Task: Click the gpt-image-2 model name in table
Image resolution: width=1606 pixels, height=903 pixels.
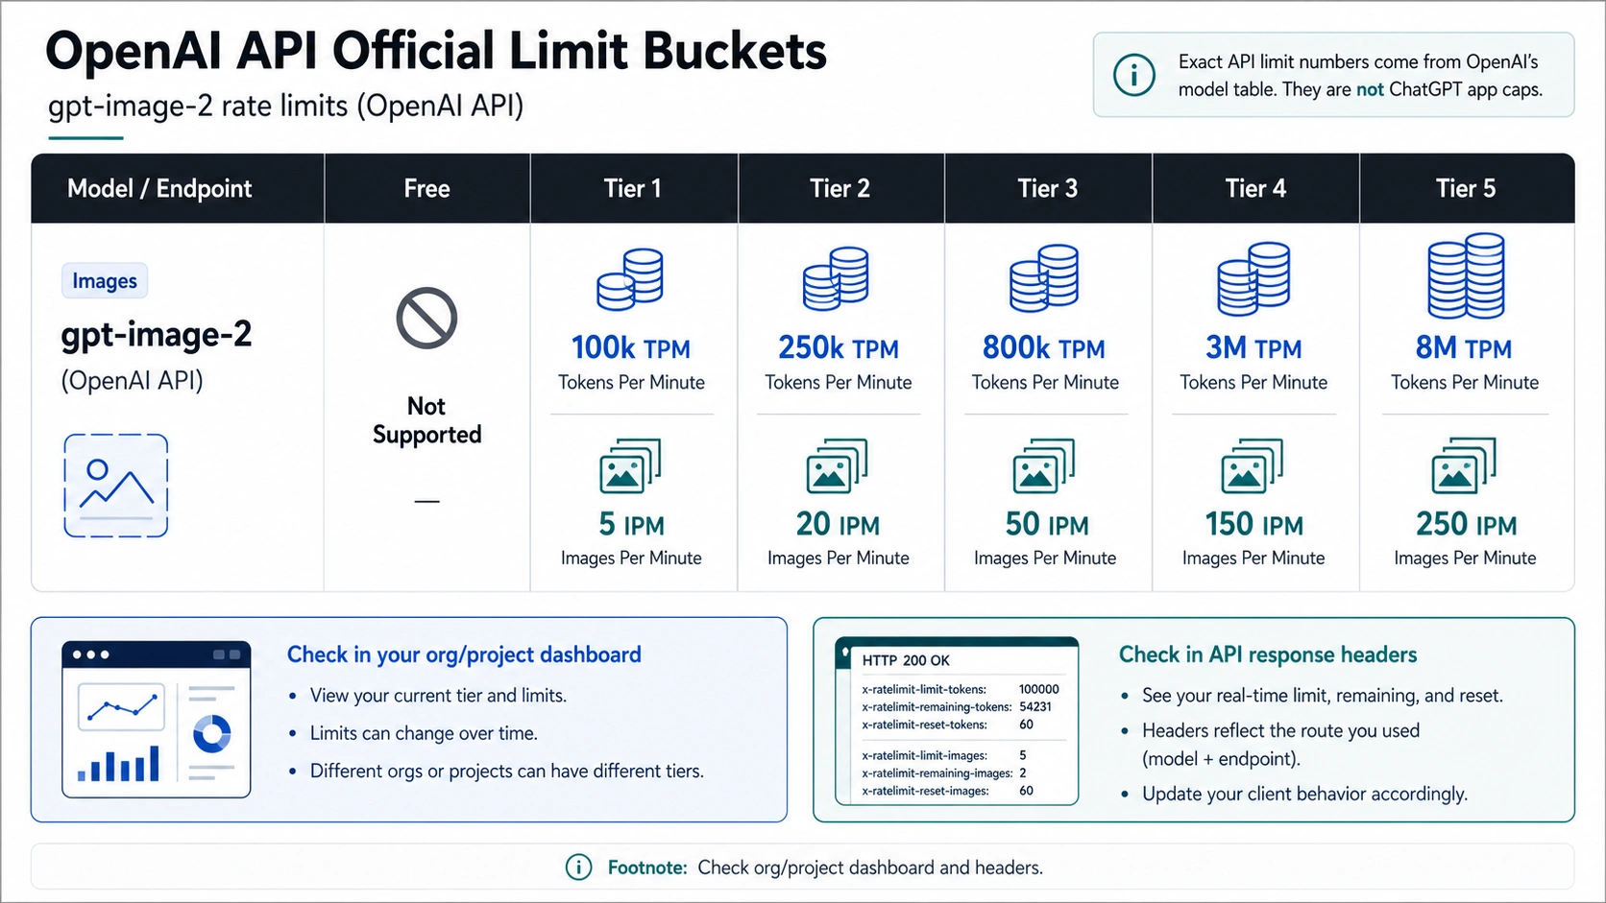Action: 157,335
